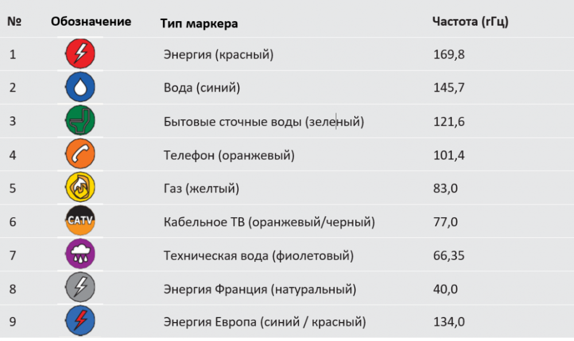Viewport: 574px width, 341px height.
Task: Click the frequency value 169,8
Action: 449,54
